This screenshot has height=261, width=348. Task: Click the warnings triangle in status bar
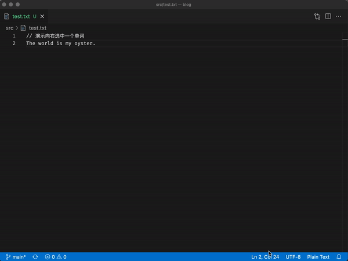(59, 257)
